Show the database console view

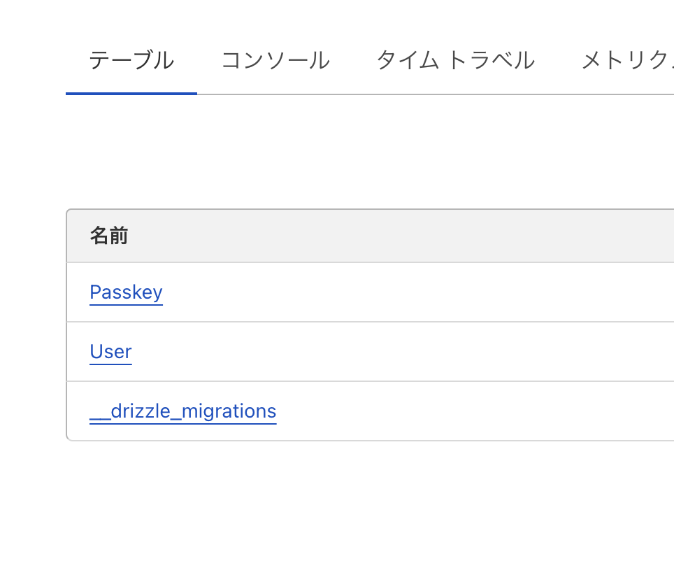(x=275, y=62)
